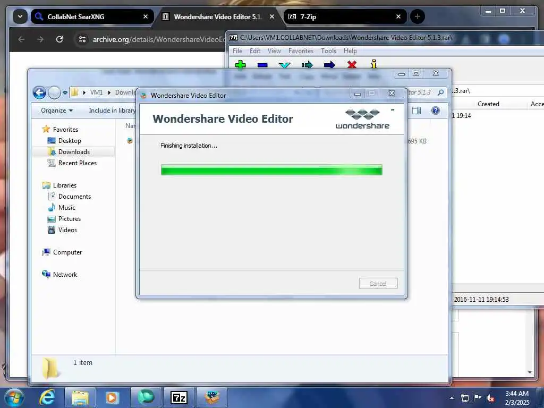Screen dimensions: 544x408
Task: Click Include in library in Explorer toolbar
Action: (112, 110)
